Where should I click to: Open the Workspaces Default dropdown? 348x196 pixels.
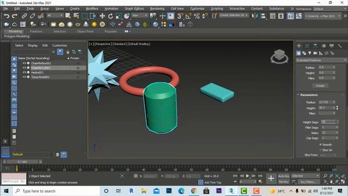pos(330,9)
